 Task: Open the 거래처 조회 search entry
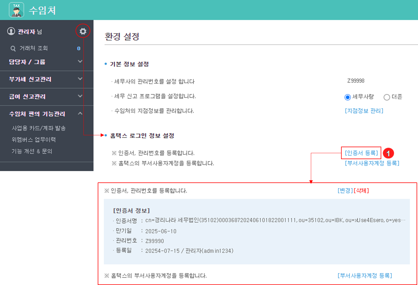coord(34,48)
